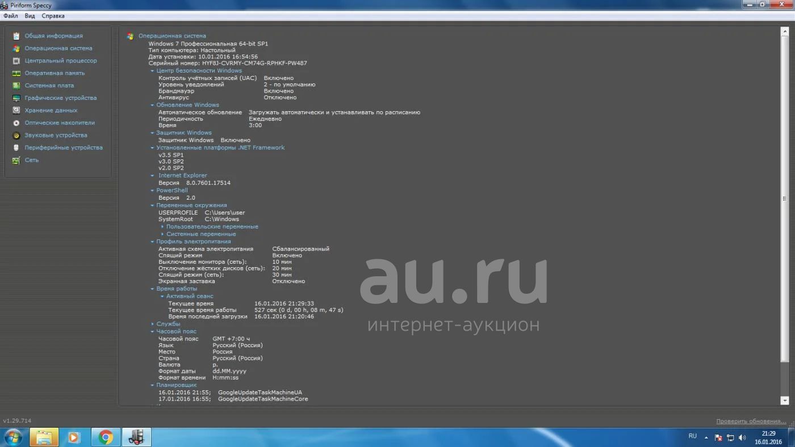795x447 pixels.
Task: Select the v3.5 SP1 framework entry
Action: pos(171,155)
